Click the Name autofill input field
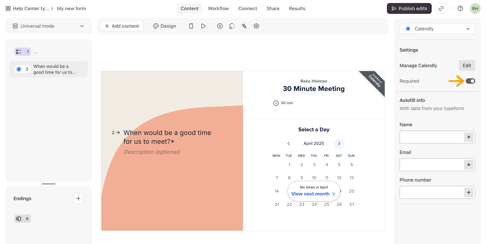This screenshot has width=486, height=244. pyautogui.click(x=432, y=137)
